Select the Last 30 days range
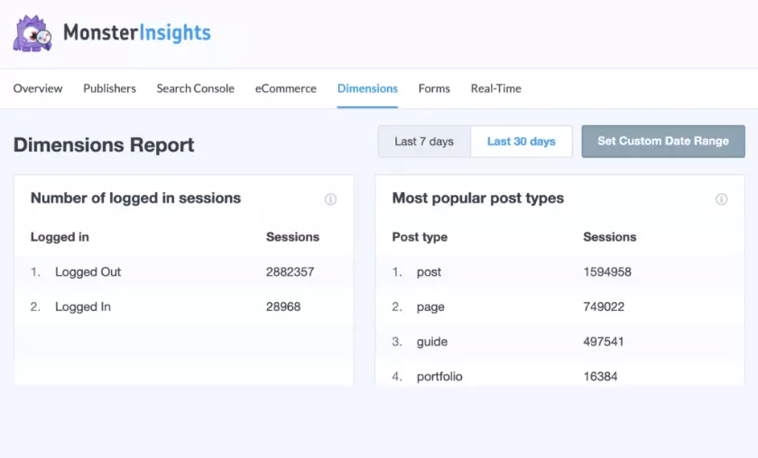 pos(522,142)
